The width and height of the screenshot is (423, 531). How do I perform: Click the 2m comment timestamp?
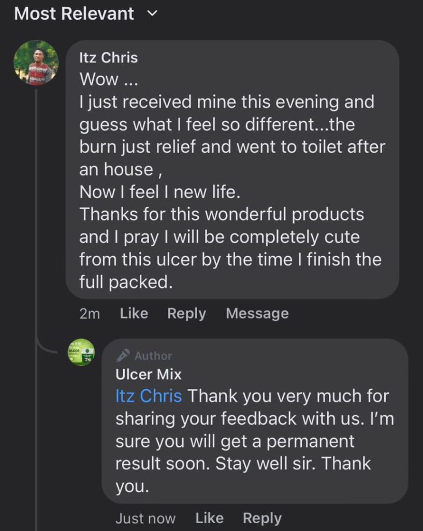[x=90, y=314]
